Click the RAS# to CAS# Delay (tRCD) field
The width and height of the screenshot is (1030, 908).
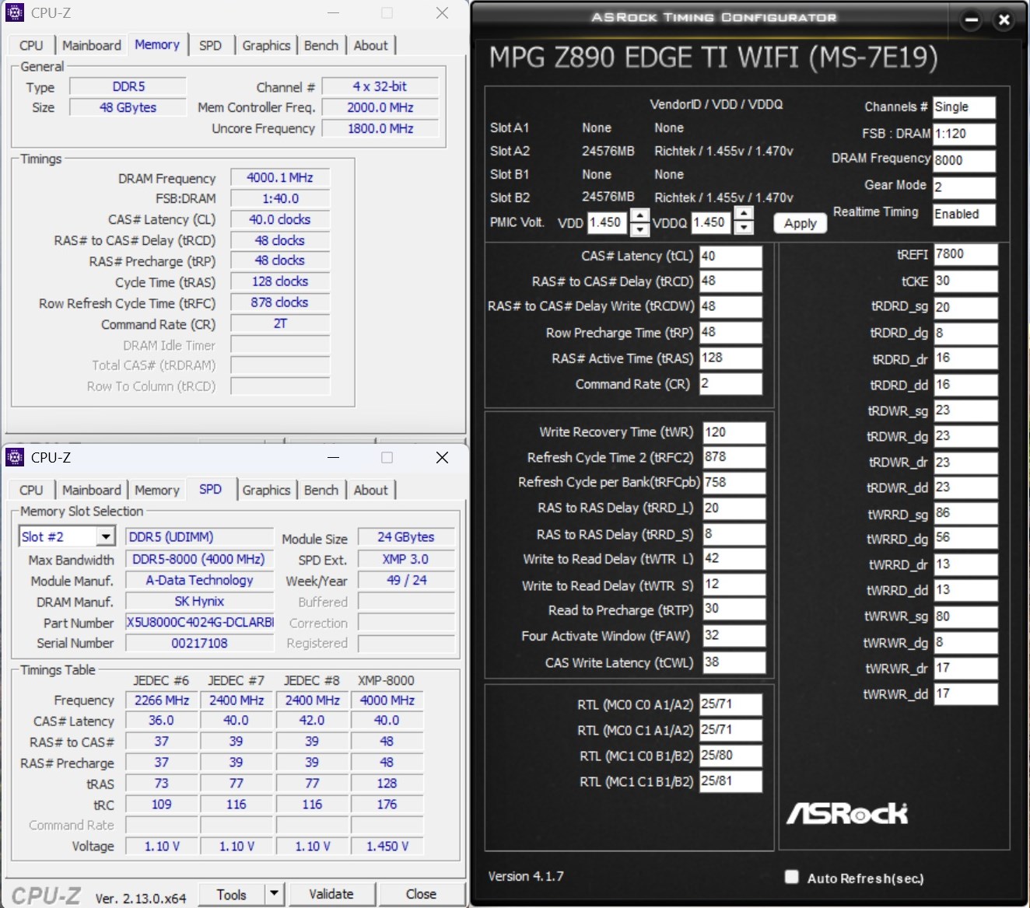coord(730,281)
